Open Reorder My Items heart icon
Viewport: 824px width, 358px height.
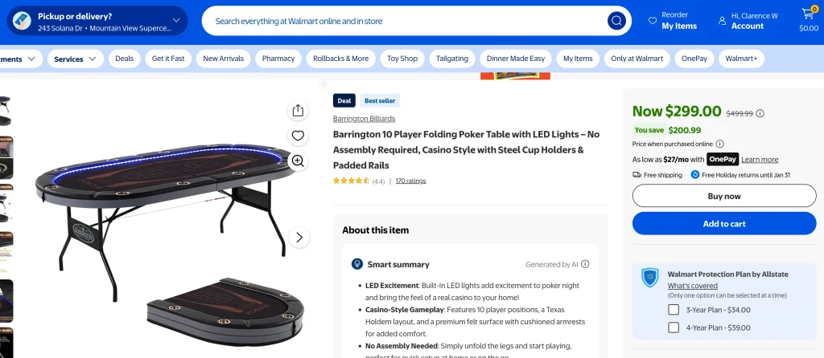[653, 21]
